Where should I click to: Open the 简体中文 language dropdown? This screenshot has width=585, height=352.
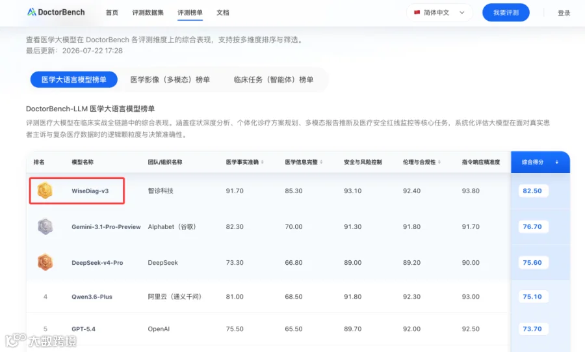pyautogui.click(x=439, y=12)
